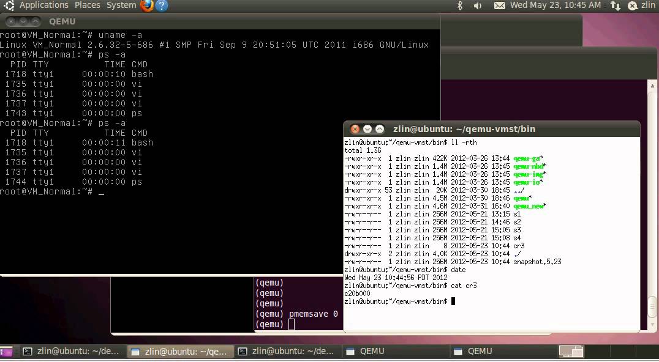This screenshot has width=659, height=362.
Task: Click the PID 1743 ps process row
Action: [73, 113]
